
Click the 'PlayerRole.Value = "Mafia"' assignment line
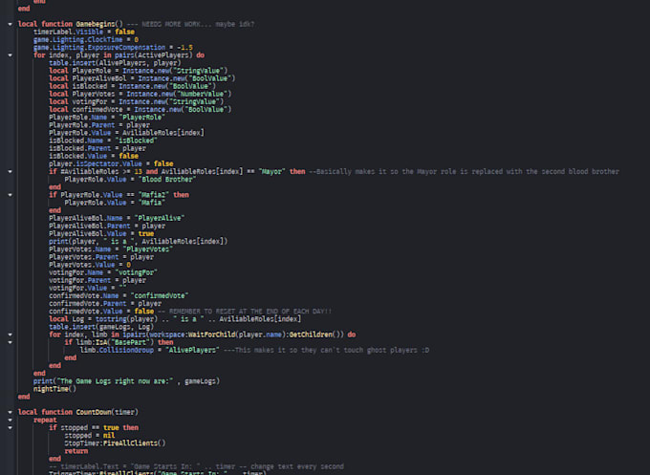click(115, 203)
